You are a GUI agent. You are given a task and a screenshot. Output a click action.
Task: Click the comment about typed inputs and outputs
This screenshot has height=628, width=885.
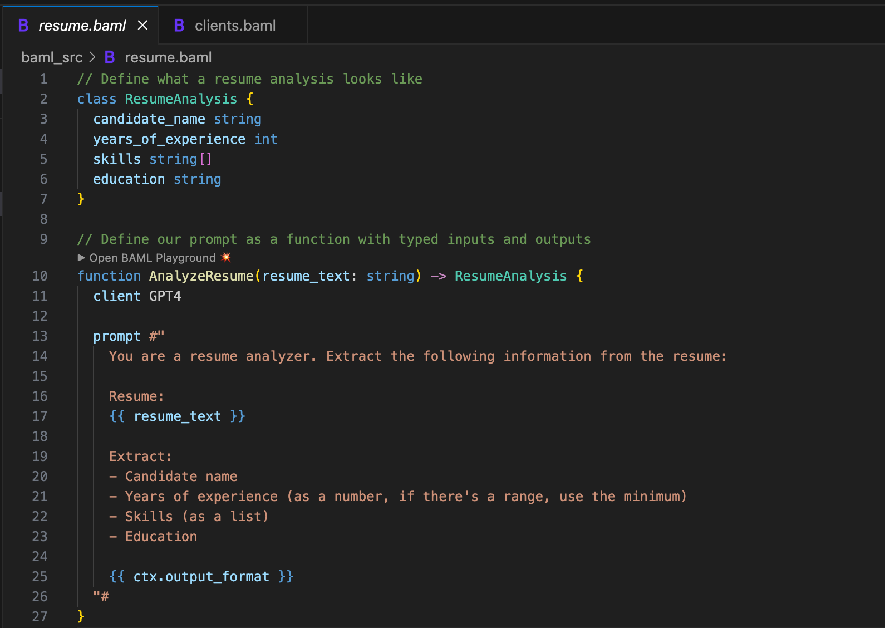point(334,239)
